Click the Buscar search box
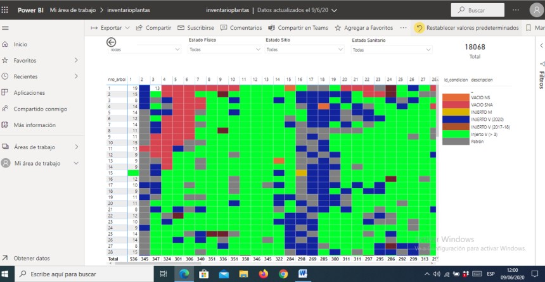Viewport: 545px width, 282px height. (478, 10)
